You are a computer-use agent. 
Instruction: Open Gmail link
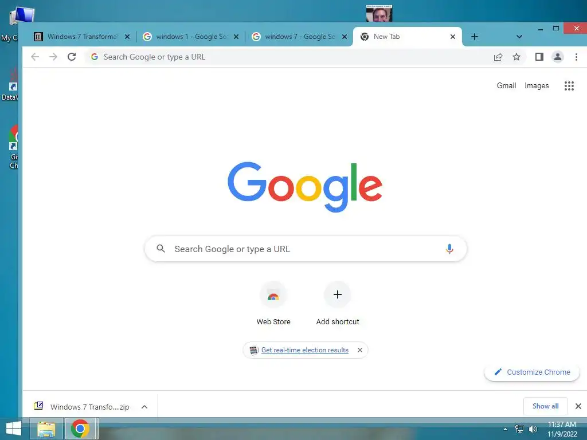coord(506,86)
